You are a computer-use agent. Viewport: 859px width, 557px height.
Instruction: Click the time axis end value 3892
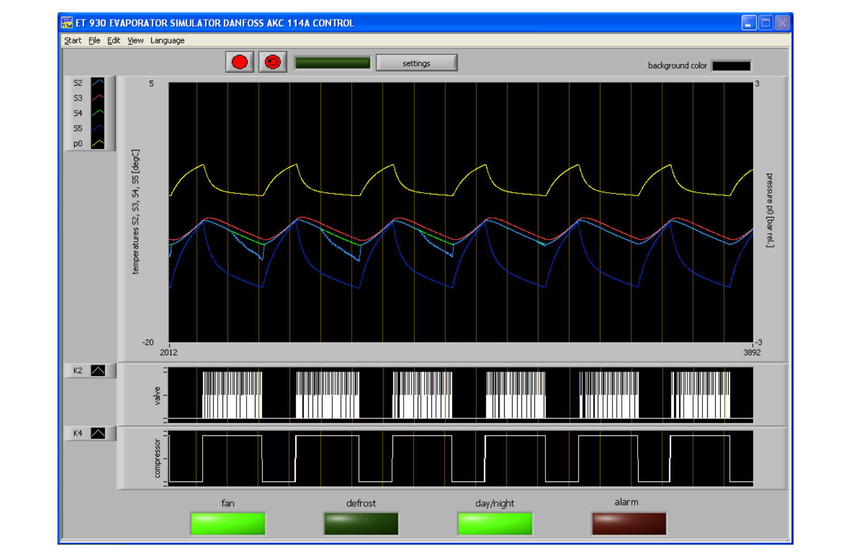pos(752,352)
